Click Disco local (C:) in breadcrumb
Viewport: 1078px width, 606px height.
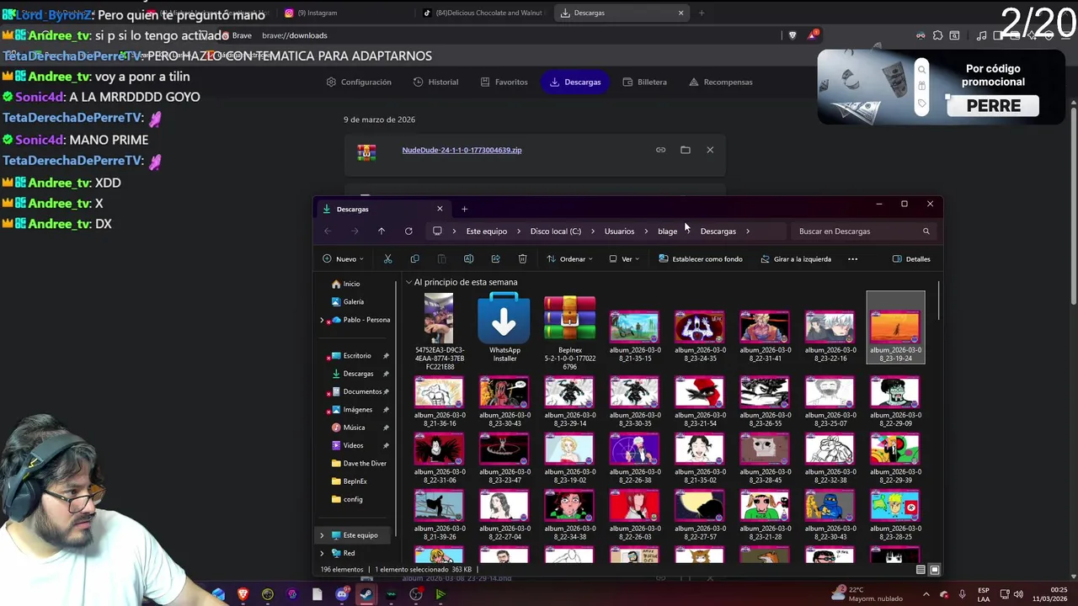[x=556, y=231]
